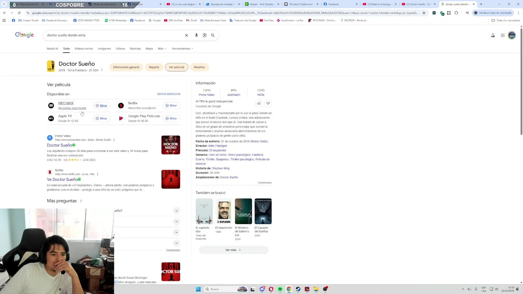Click Mirar button for HBO MAX
This screenshot has width=523, height=294.
[x=101, y=105]
